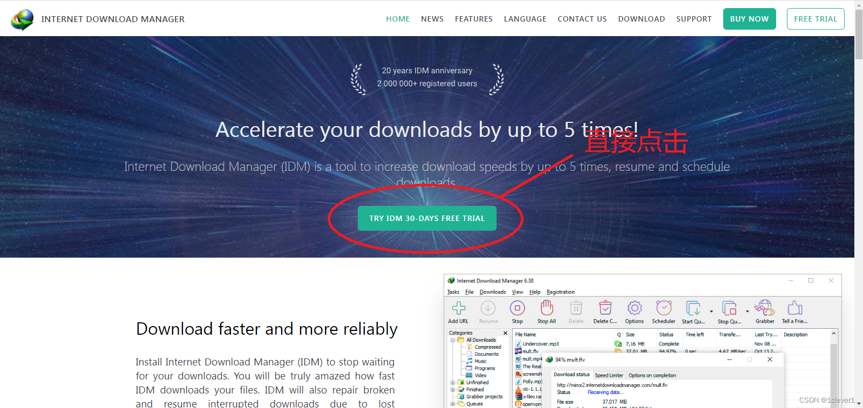This screenshot has width=863, height=408.
Task: Click the browser page vertical scrollbar thumb
Action: click(x=859, y=35)
